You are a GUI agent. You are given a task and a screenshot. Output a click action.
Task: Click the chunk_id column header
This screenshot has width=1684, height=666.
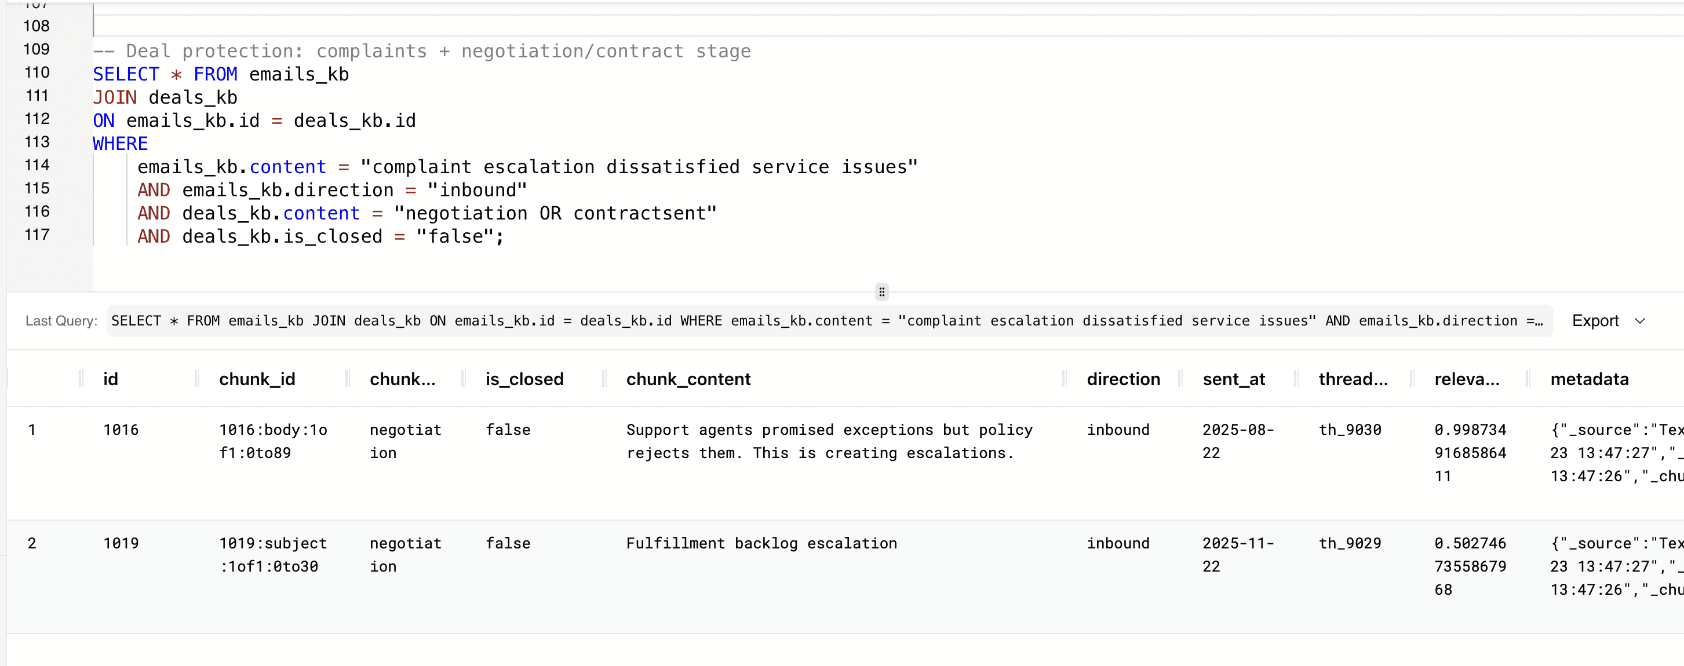[x=257, y=379]
